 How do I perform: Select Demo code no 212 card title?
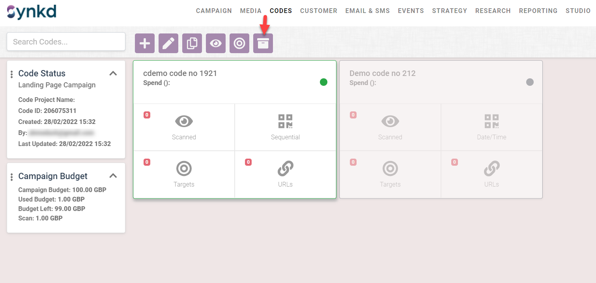[382, 73]
